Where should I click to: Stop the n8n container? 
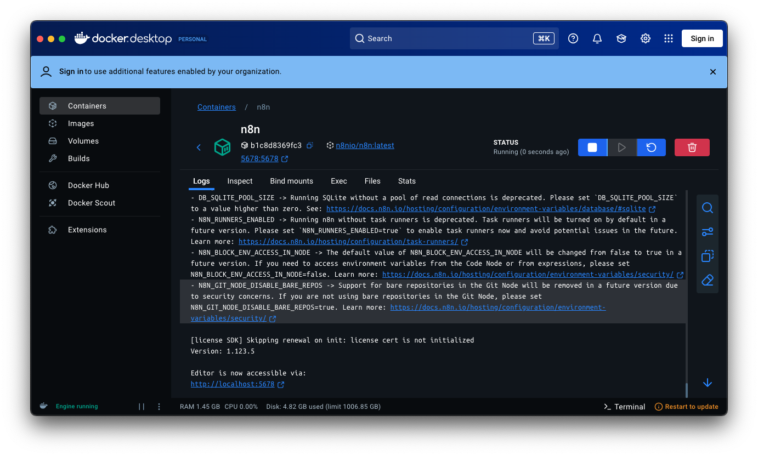pyautogui.click(x=592, y=147)
